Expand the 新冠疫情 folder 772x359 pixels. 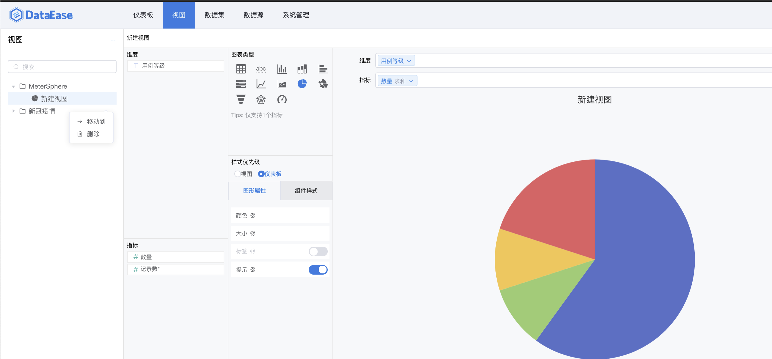(13, 111)
